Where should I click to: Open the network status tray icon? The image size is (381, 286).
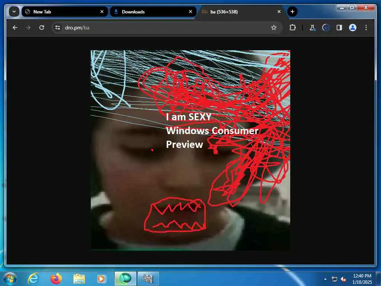334,279
